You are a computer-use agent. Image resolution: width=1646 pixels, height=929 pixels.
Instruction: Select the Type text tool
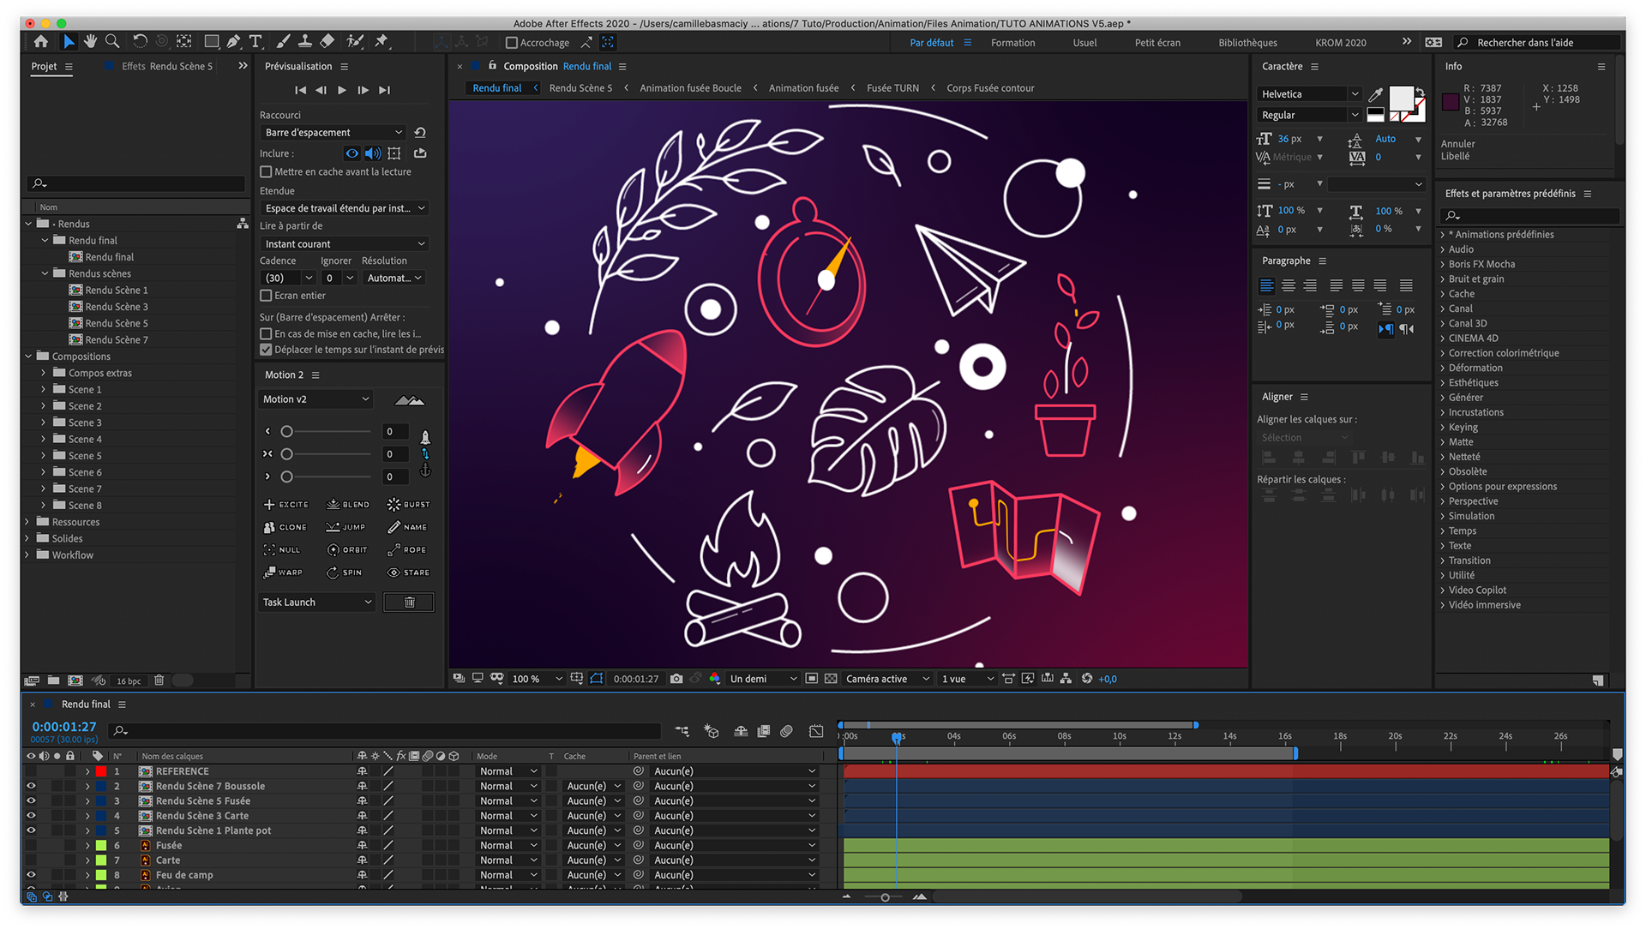[x=255, y=41]
